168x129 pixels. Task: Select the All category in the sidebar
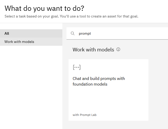7,33
